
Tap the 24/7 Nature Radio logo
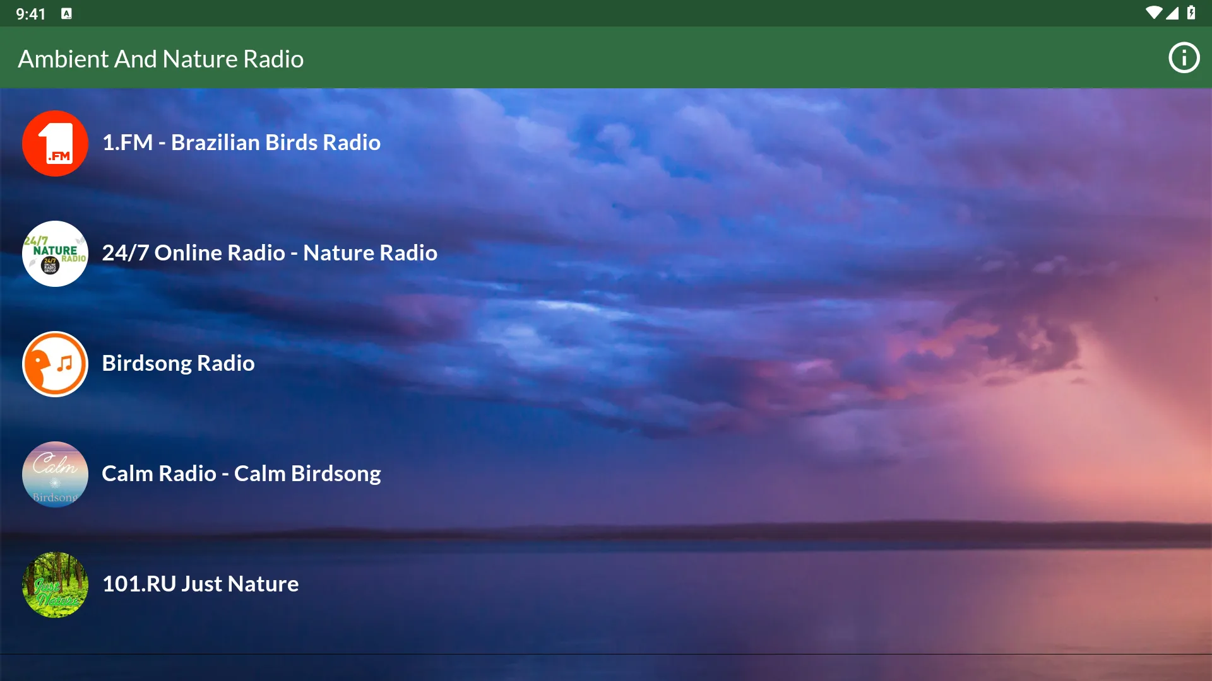coord(55,253)
